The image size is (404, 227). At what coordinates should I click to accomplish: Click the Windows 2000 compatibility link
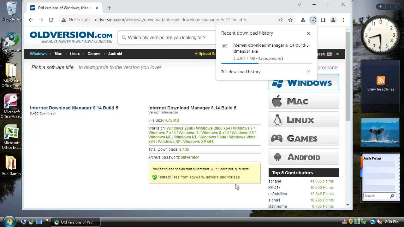coord(180,128)
